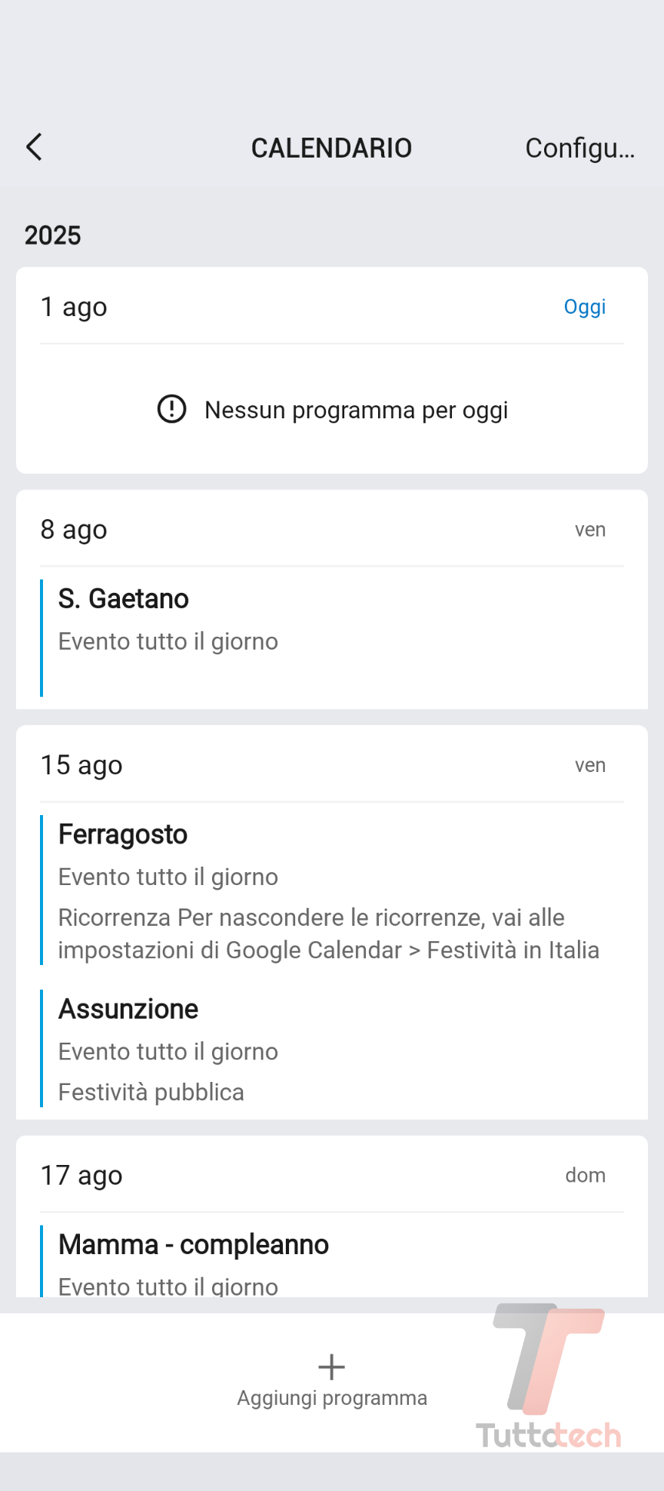Select the 8 ago date header

(74, 530)
